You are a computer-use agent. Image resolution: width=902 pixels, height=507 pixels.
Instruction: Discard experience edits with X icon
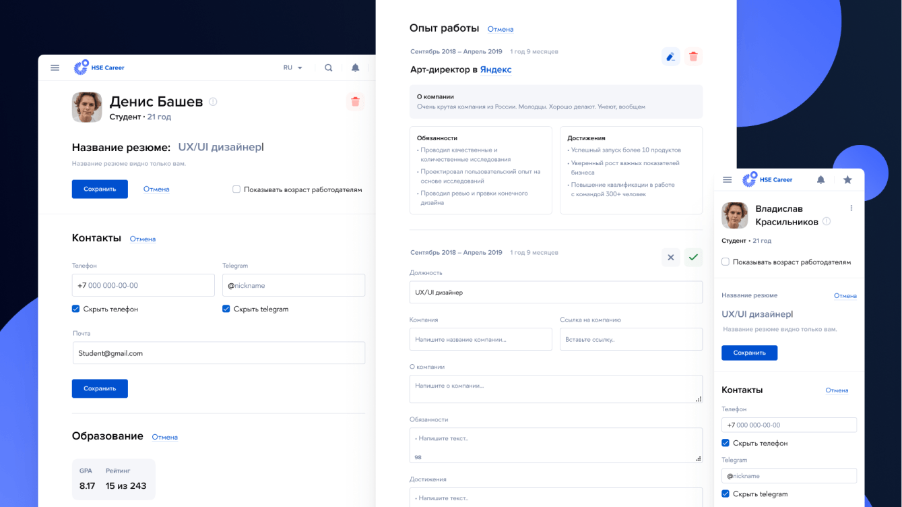point(670,257)
